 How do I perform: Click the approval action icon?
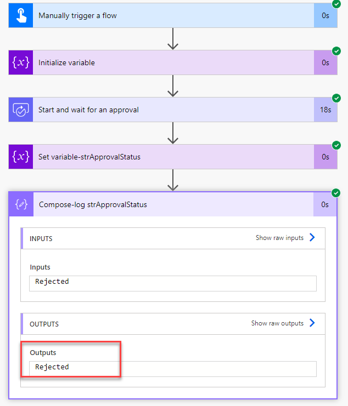pos(21,110)
